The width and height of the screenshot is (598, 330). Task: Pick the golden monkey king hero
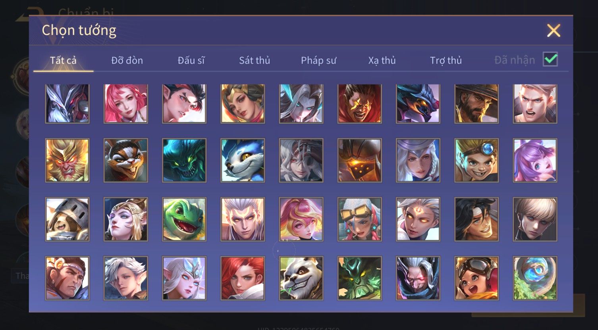click(x=68, y=160)
